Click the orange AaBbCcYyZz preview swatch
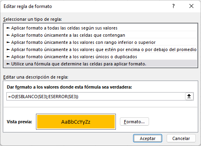The width and height of the screenshot is (201, 146). (76, 122)
